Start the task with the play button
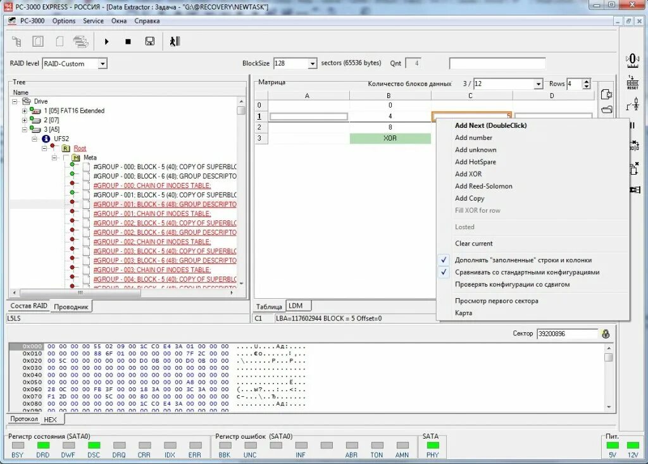The image size is (648, 464). click(x=106, y=41)
